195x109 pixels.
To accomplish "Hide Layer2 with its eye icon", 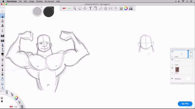I will (172, 68).
